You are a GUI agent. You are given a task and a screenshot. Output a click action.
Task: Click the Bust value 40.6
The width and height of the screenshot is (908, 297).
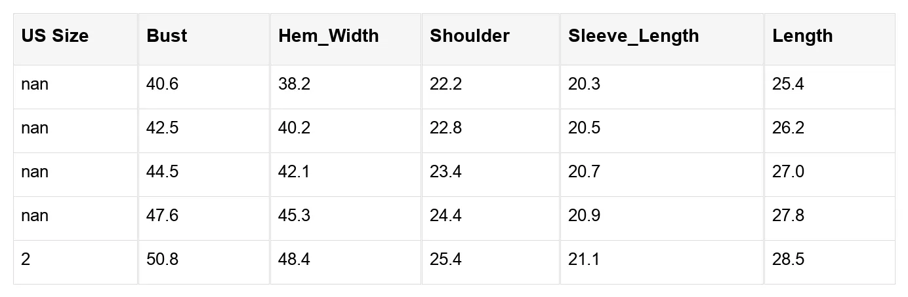[162, 84]
